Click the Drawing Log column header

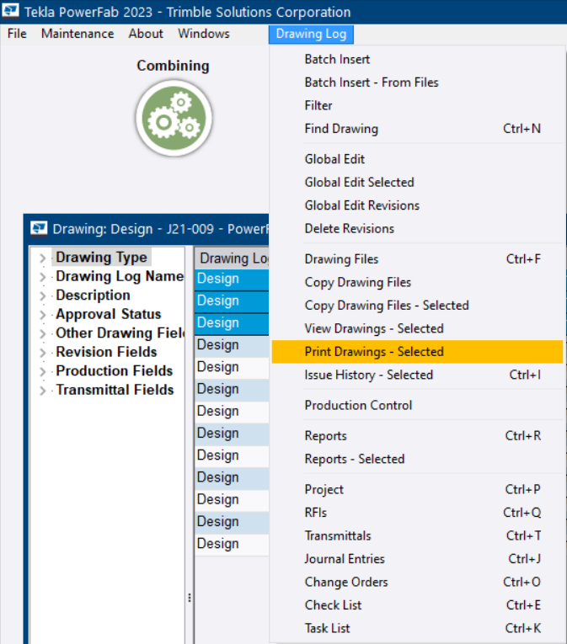point(233,258)
